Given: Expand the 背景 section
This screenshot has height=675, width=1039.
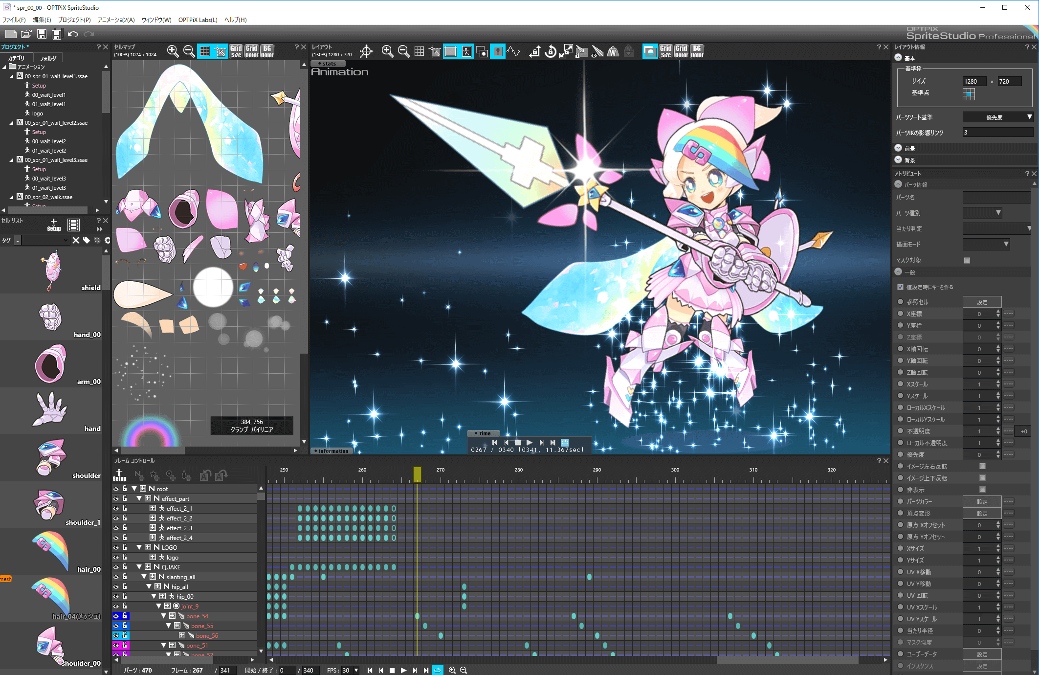Looking at the screenshot, I should pos(898,160).
